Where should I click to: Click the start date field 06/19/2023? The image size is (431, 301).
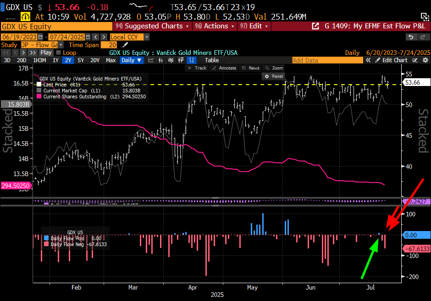pos(20,37)
